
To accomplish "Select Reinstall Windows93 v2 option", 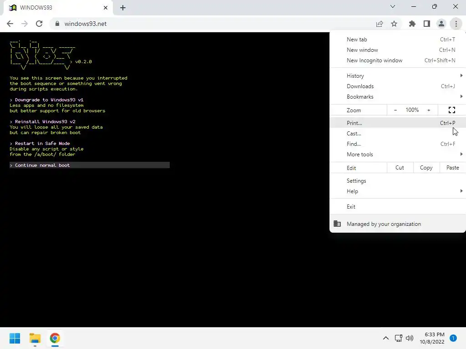I will coord(42,122).
